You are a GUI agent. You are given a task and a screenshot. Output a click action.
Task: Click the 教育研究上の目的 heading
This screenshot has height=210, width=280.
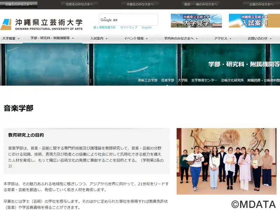(x=26, y=135)
